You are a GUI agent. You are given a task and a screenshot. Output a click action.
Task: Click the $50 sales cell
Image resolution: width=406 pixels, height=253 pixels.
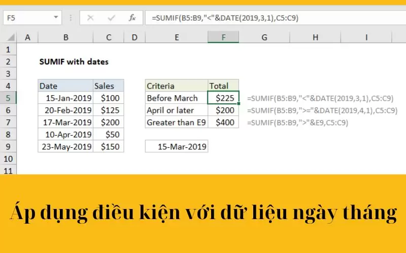[x=109, y=134]
